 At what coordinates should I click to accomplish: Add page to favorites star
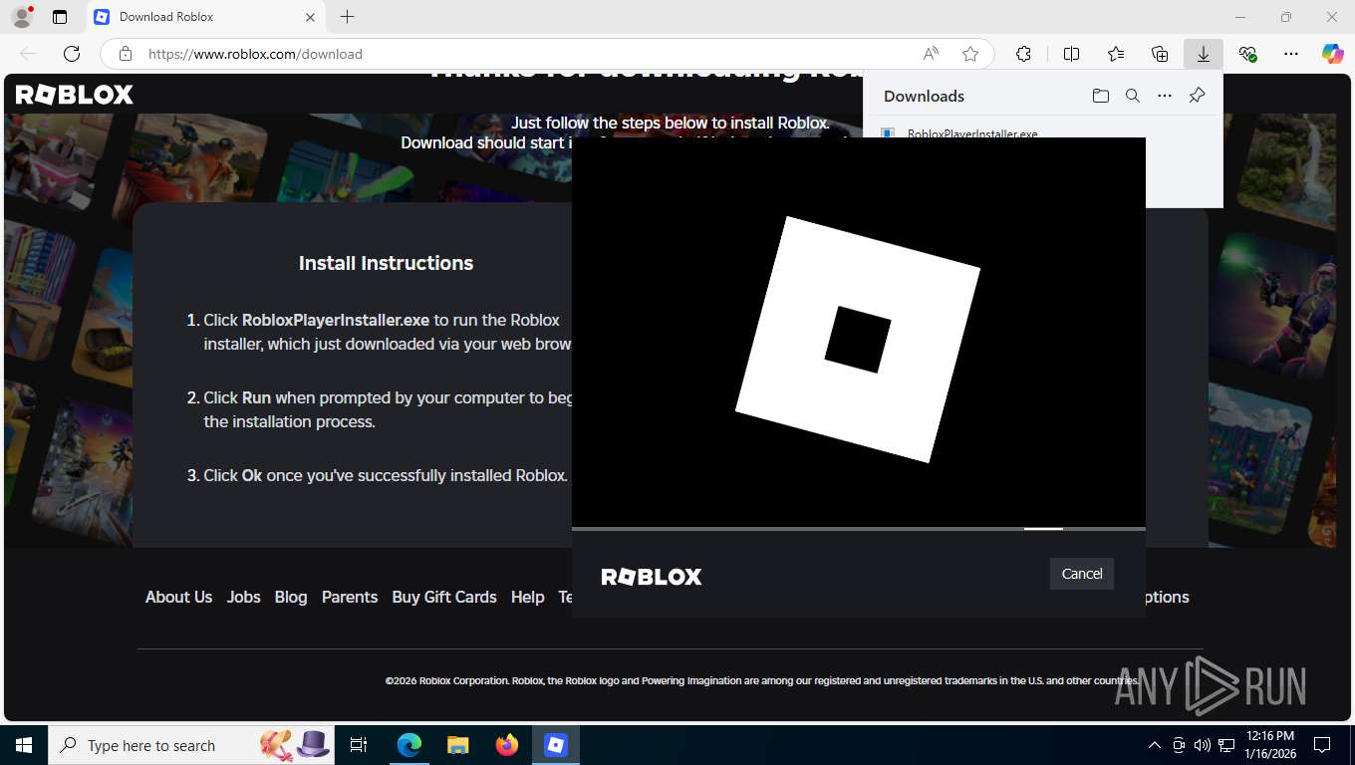(x=970, y=54)
